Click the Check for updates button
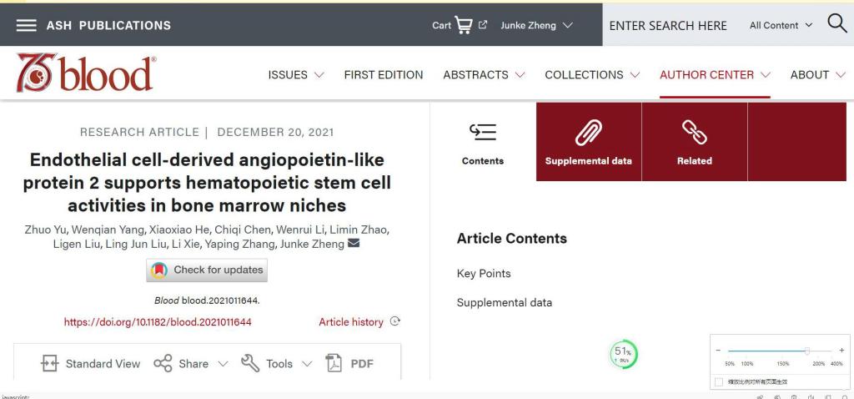The width and height of the screenshot is (854, 399). [x=207, y=270]
